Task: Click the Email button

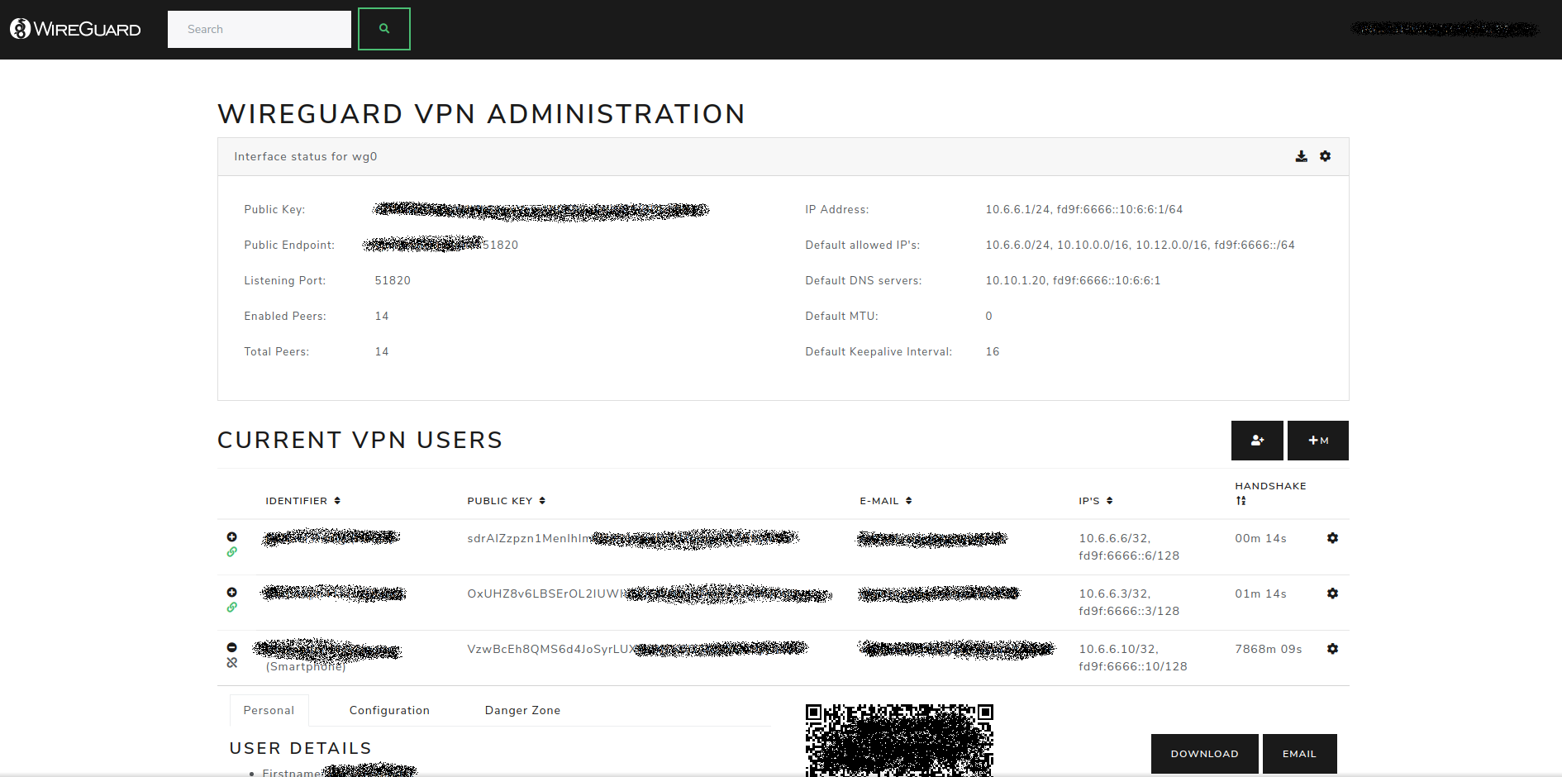Action: tap(1299, 754)
